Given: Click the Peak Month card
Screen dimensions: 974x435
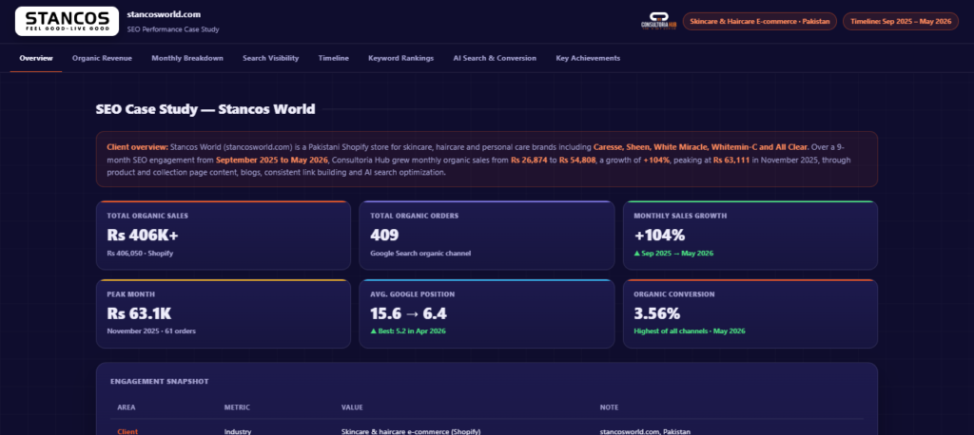Looking at the screenshot, I should 224,313.
